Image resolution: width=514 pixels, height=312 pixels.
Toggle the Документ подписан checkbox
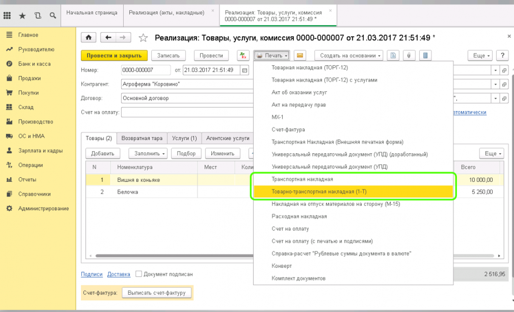point(139,274)
